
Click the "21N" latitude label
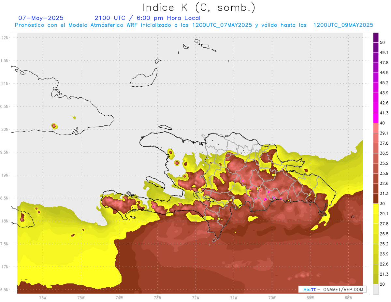click(x=5, y=84)
